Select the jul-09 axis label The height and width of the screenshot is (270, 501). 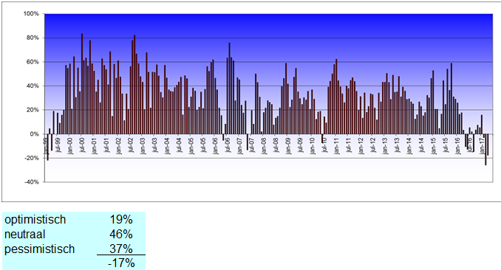tap(300, 145)
